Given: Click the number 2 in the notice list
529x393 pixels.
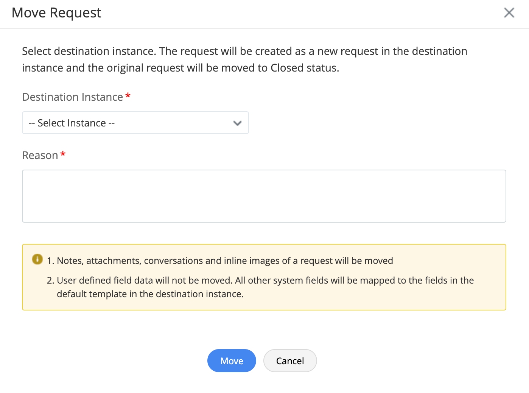Looking at the screenshot, I should (50, 281).
